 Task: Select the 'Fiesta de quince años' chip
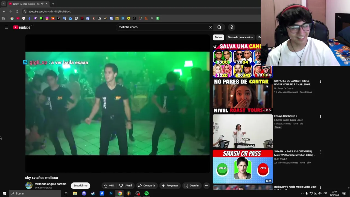(x=240, y=37)
